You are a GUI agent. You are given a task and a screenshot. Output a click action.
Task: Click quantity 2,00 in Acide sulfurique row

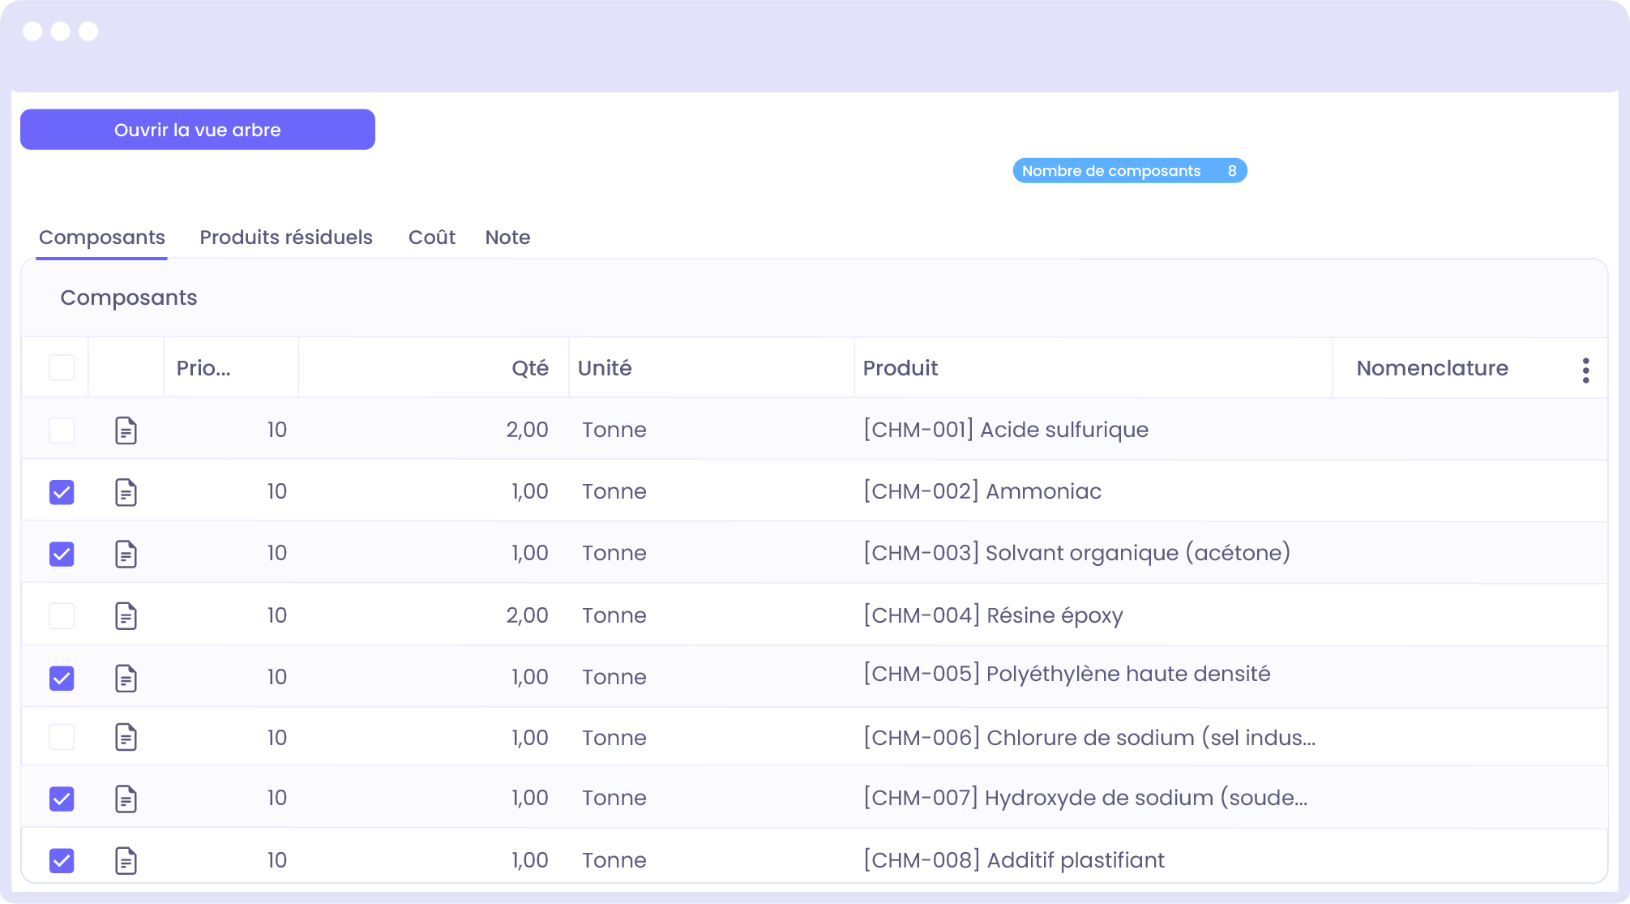(x=527, y=430)
